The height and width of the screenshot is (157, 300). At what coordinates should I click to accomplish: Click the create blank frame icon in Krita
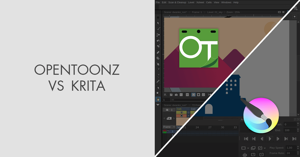pos(243,148)
